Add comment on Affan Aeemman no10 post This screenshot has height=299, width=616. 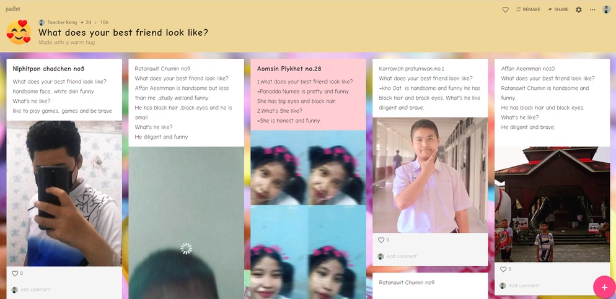(524, 285)
